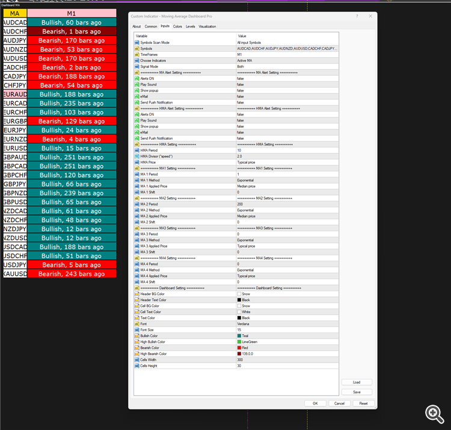Select the Inputs tab
The height and width of the screenshot is (430, 451).
pyautogui.click(x=165, y=26)
